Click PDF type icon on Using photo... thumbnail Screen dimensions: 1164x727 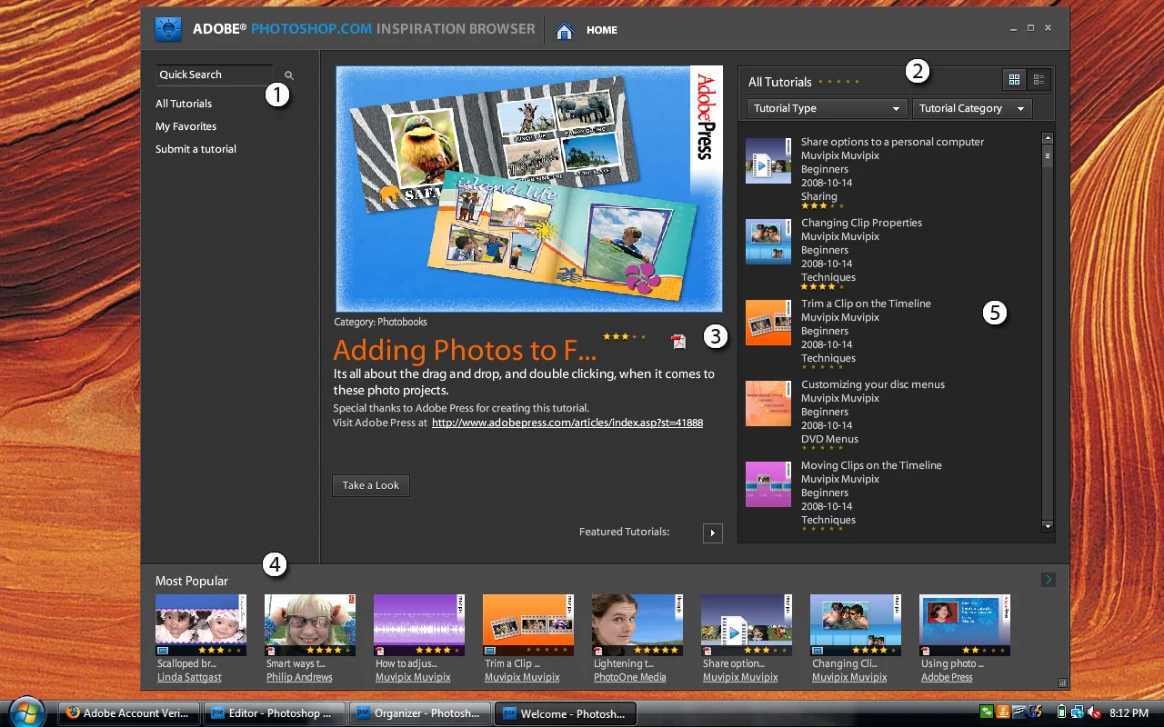(x=926, y=651)
